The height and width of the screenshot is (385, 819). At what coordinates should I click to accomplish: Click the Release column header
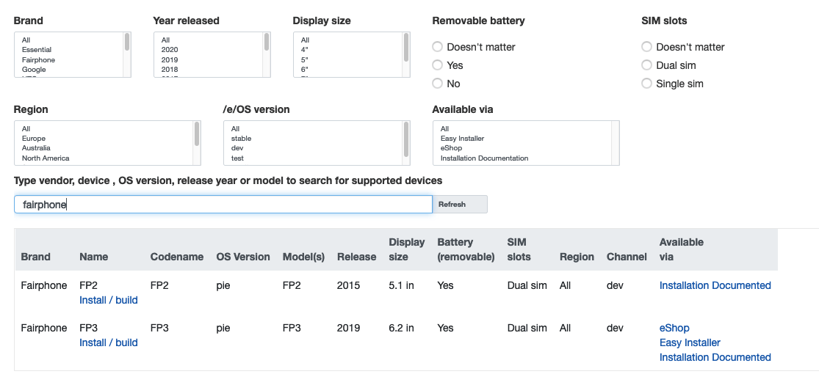tap(357, 257)
